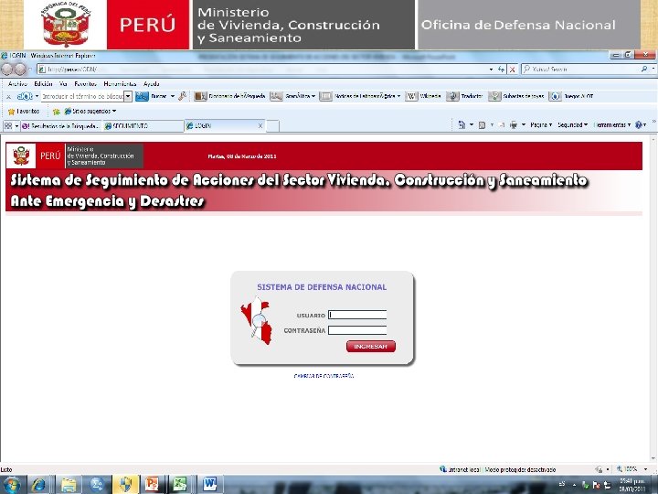Open the Quick Tabs list dropdown arrow
The height and width of the screenshot is (494, 658).
[x=16, y=125]
